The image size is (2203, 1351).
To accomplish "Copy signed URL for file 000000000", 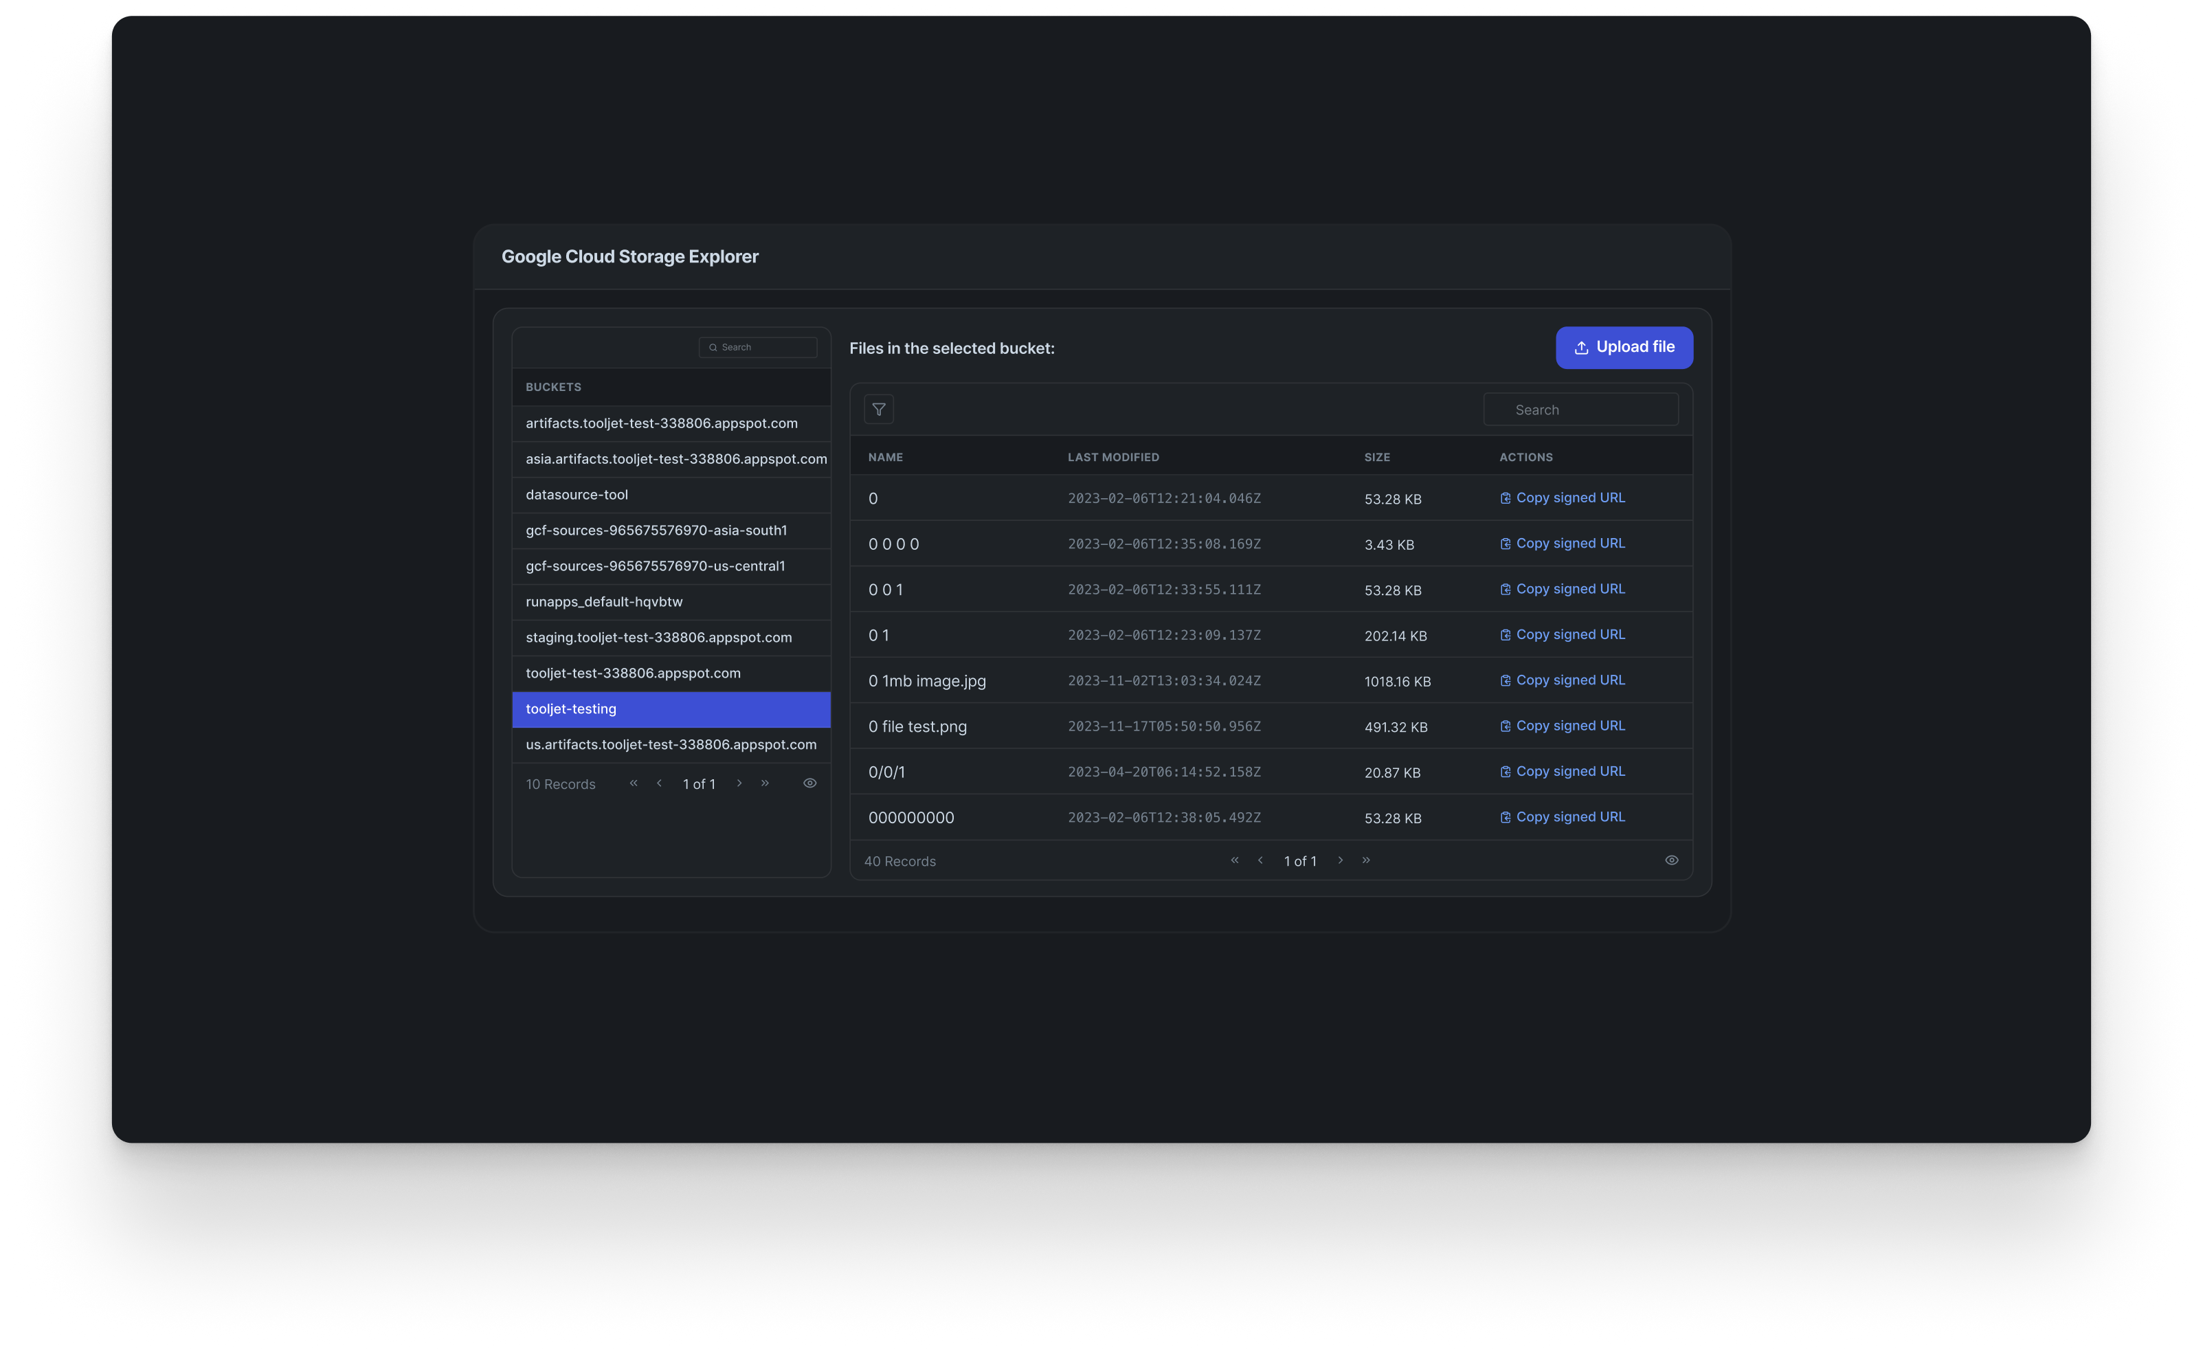I will pos(1562,817).
